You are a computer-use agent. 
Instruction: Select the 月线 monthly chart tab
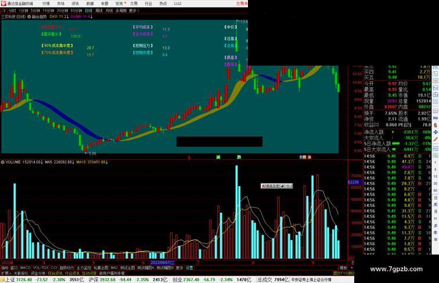tap(109, 10)
